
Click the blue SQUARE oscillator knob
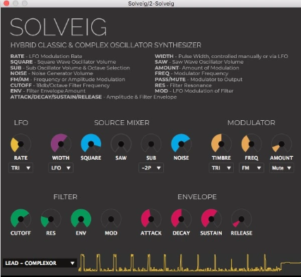(91, 143)
